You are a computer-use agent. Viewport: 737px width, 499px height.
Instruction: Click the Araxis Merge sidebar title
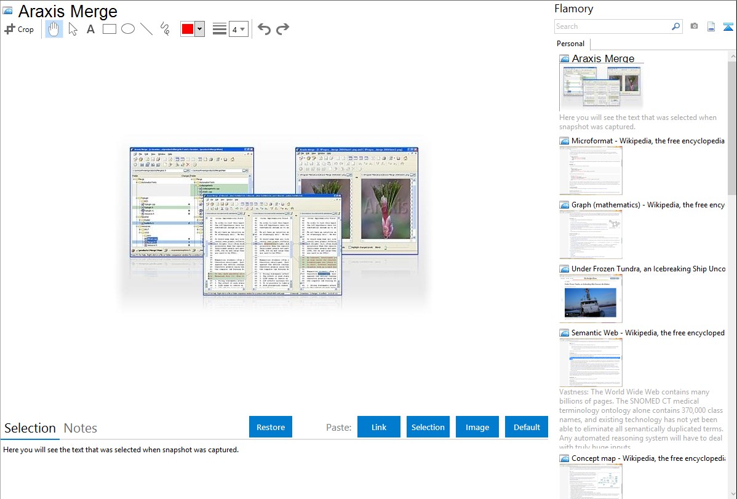coord(603,59)
